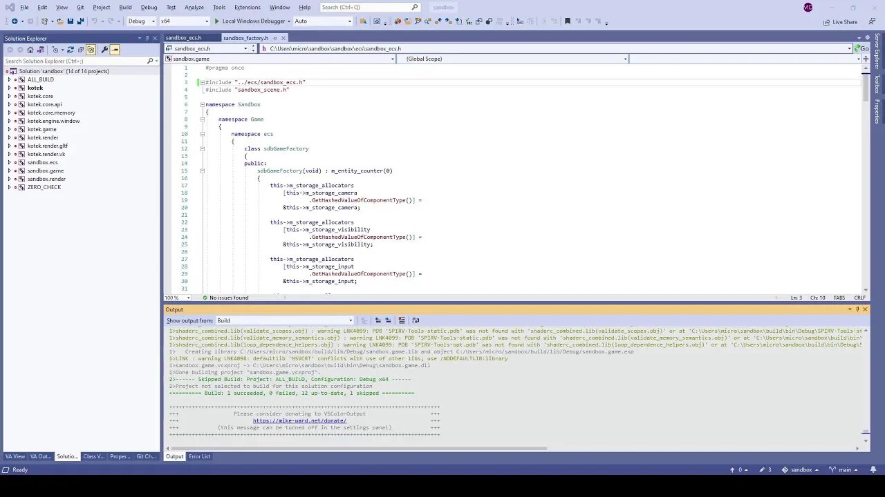Click Find in Files toolbar icon
Viewport: 885px width, 497px height.
(363, 21)
